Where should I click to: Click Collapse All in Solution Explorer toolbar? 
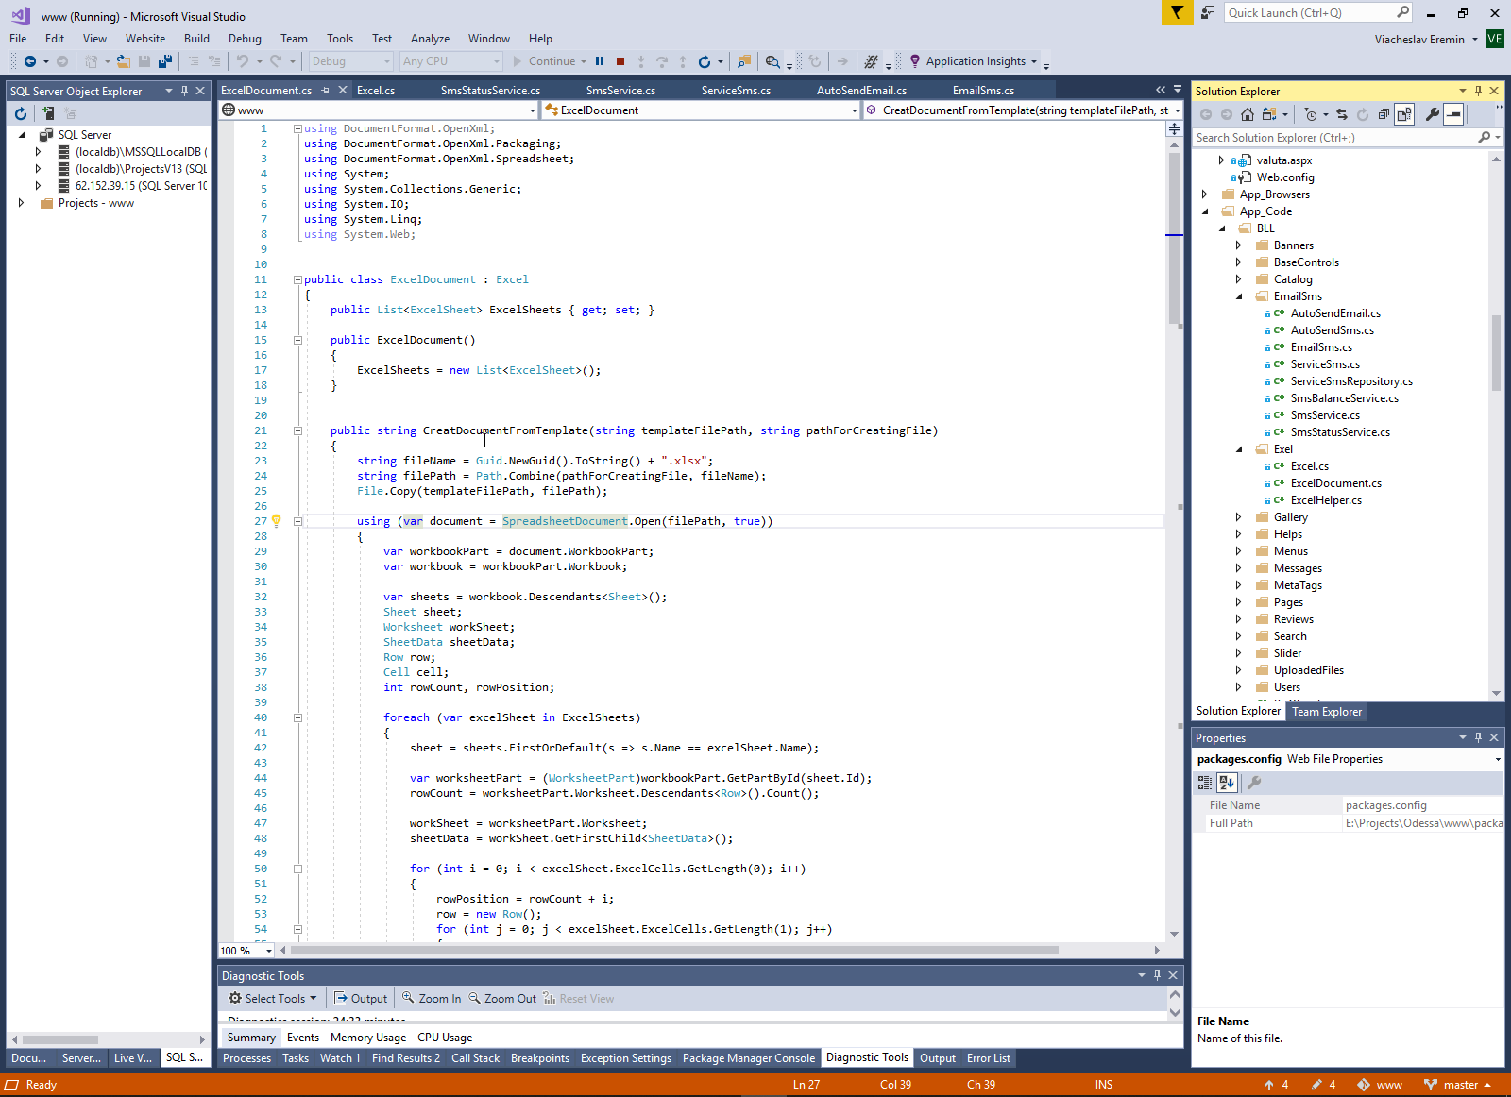pos(1384,114)
